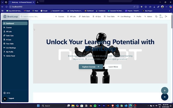Viewport: 173px width, 108px height.
Task: Click Logout at the sidebar bottom
Action: coord(11,98)
